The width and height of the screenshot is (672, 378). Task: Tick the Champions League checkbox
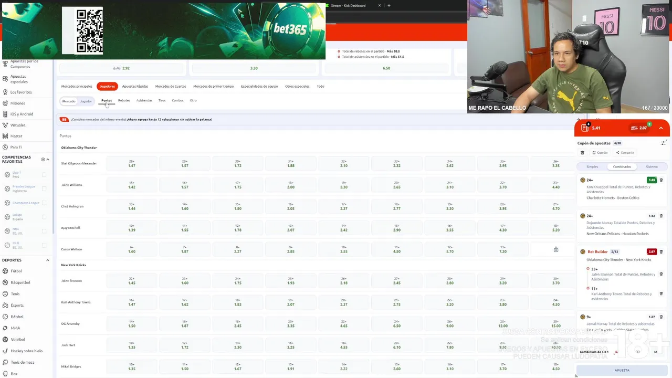click(x=44, y=203)
